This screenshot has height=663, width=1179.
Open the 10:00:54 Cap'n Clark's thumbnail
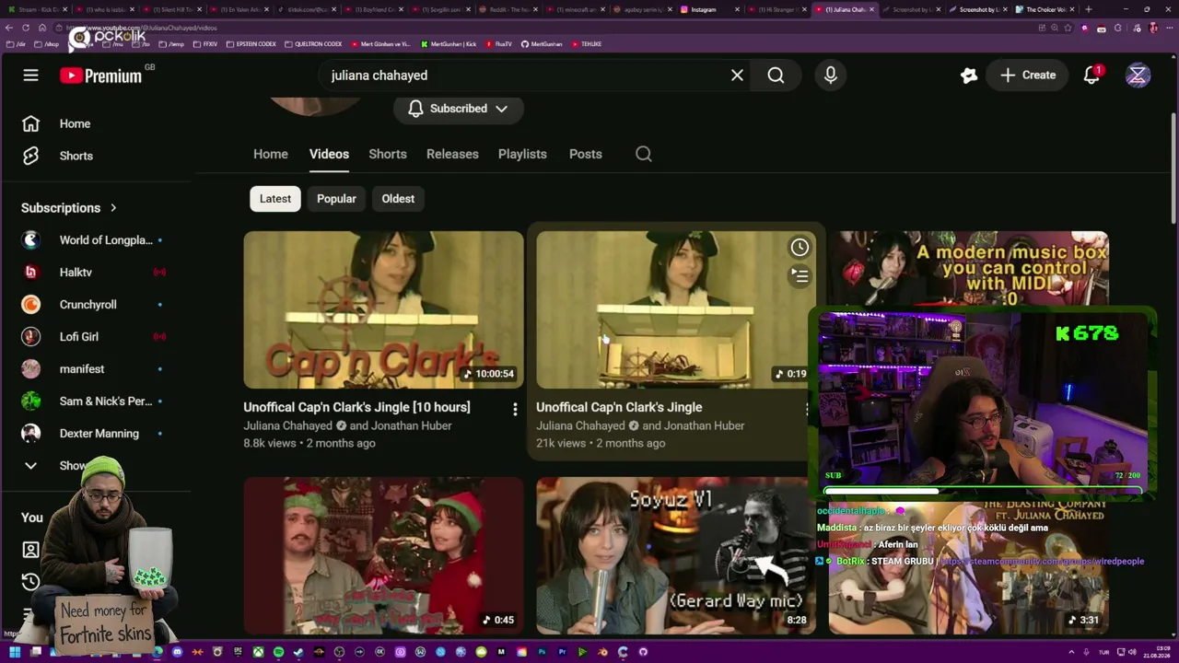point(383,309)
